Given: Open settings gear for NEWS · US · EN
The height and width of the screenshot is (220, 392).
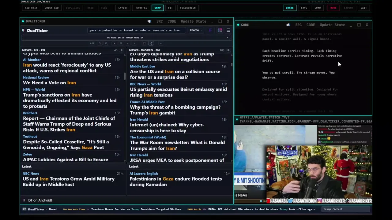Looking at the screenshot, I should (121, 50).
